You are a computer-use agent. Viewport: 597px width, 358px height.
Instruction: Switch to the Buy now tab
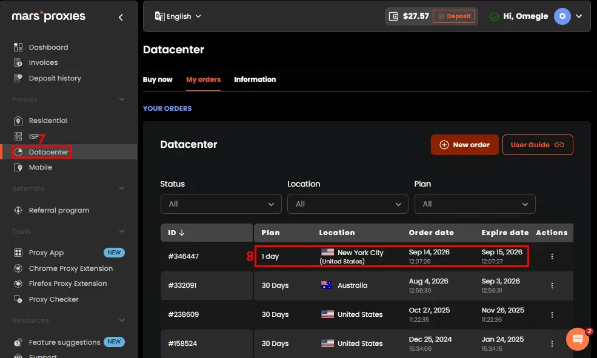[x=158, y=79]
